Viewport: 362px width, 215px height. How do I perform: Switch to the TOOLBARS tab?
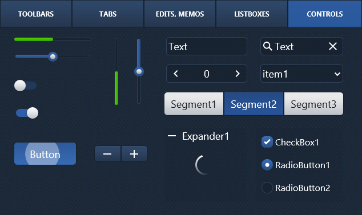pos(36,14)
